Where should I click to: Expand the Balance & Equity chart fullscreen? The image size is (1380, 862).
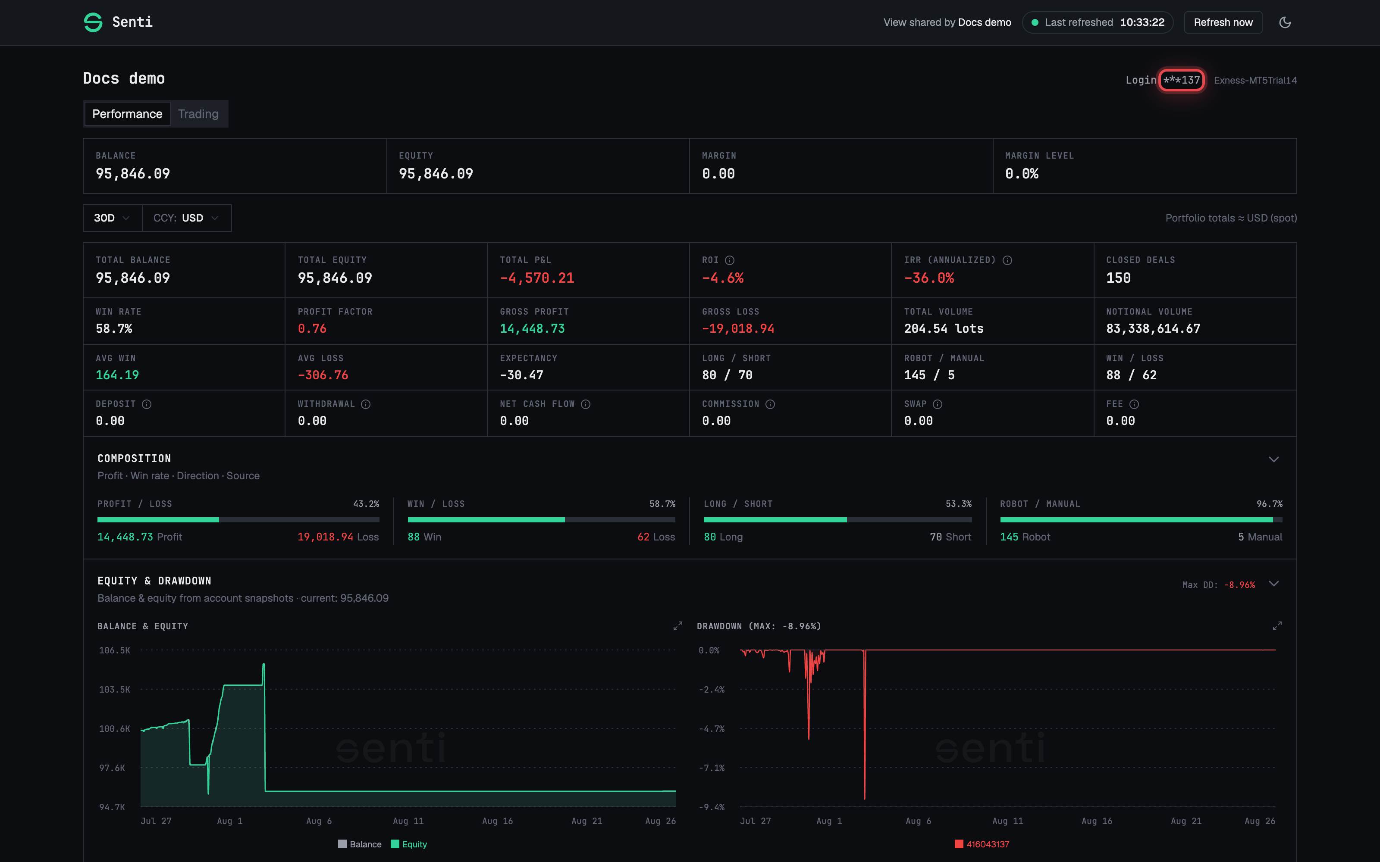tap(677, 626)
